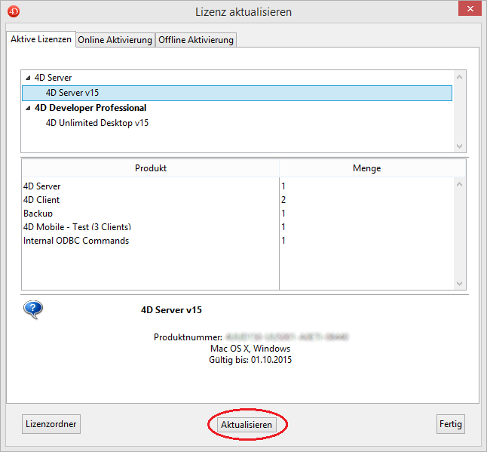Click the 4D logo in title bar
Image resolution: width=487 pixels, height=452 pixels.
(x=14, y=12)
